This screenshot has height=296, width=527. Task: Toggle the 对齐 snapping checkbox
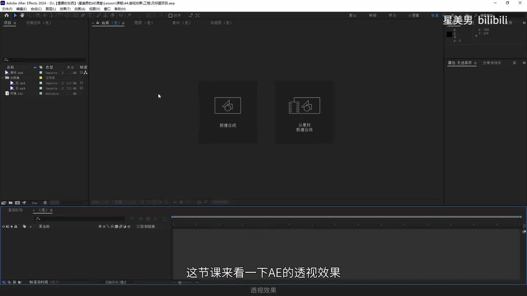[170, 16]
